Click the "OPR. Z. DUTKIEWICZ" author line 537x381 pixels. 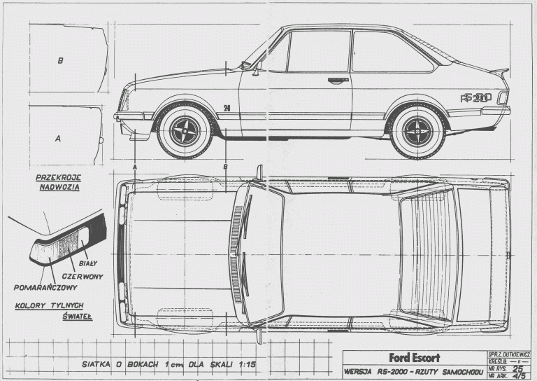pyautogui.click(x=509, y=354)
